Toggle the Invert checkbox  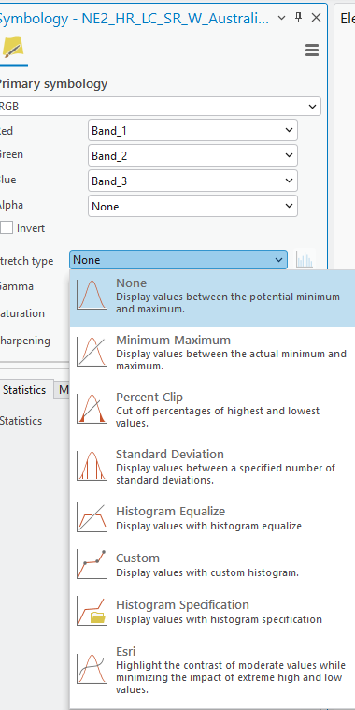[7, 227]
